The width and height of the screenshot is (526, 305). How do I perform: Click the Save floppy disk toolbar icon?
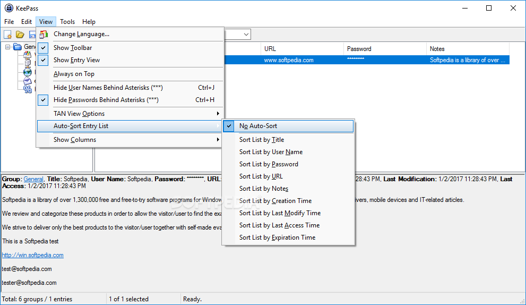(x=32, y=35)
